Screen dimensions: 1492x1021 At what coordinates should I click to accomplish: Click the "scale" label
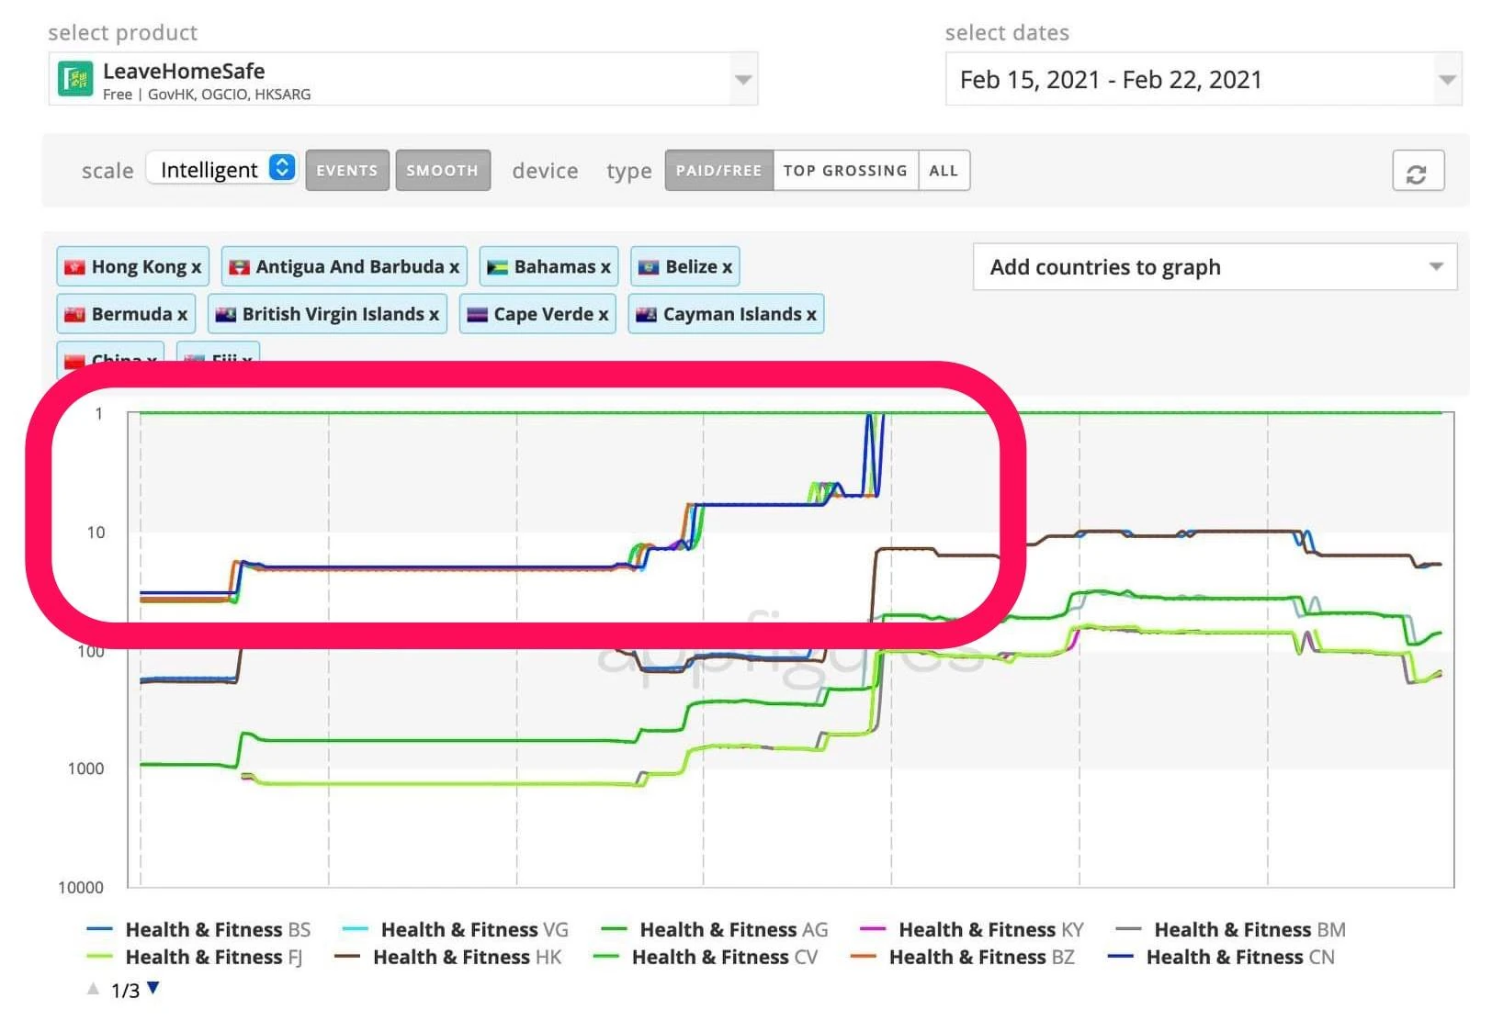(x=107, y=171)
